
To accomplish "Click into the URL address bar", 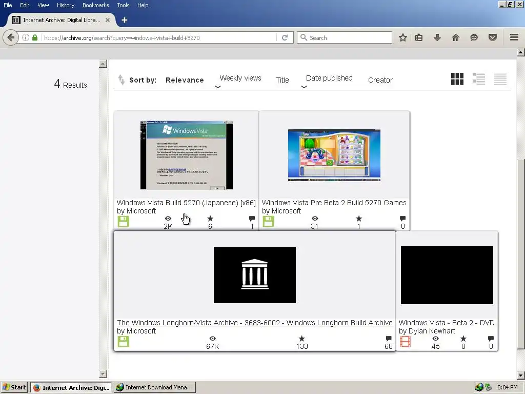I will [159, 37].
